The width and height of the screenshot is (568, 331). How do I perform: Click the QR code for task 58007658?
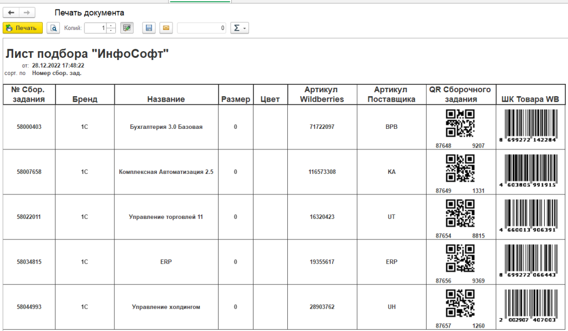tap(460, 168)
